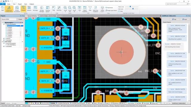Click the Zoom Out magnifier icon
This screenshot has width=191, height=107.
click(x=70, y=9)
